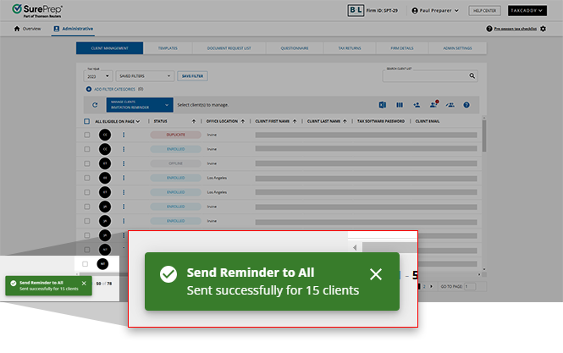Open the settings gear next to tax checklist

pyautogui.click(x=543, y=29)
